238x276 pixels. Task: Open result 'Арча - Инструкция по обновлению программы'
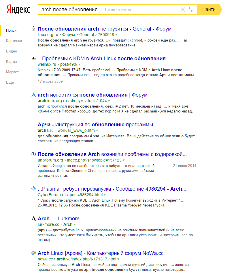click(96, 125)
